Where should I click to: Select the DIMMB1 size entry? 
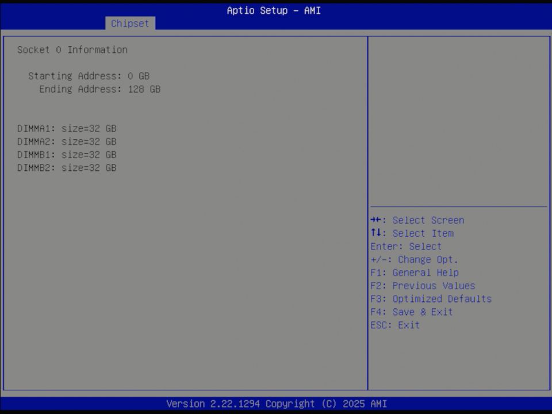coord(67,154)
